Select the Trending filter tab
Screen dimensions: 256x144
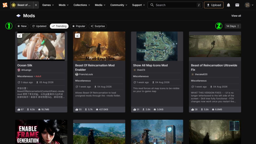59,26
